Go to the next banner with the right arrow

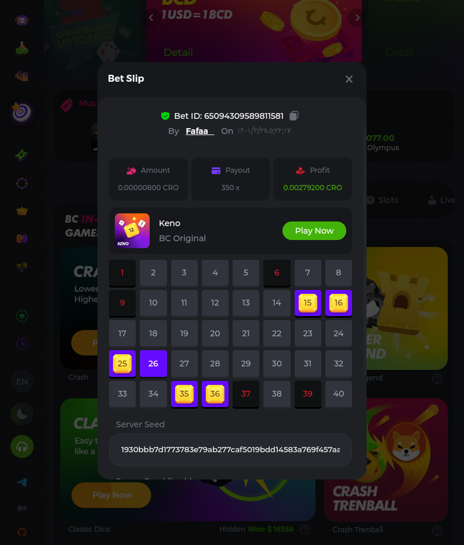pos(357,18)
